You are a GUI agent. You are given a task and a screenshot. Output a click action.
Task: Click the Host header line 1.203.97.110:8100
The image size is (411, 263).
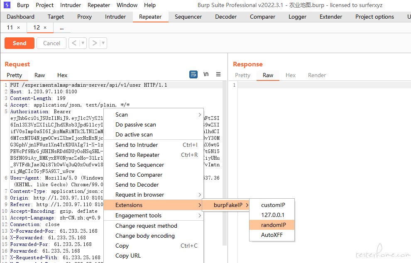(x=44, y=92)
